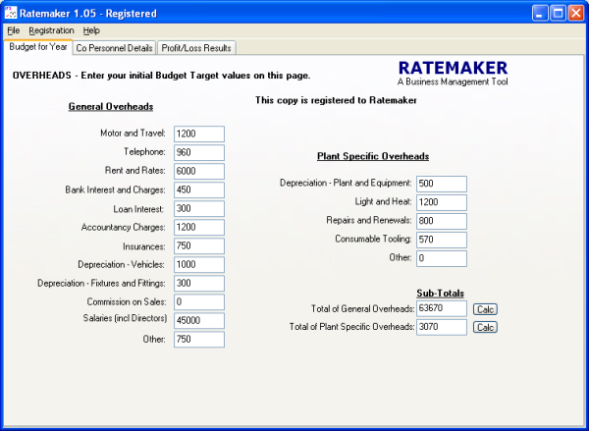Screen dimensions: 589x431
Task: Maximize the Ratemaker window
Action: [557, 13]
